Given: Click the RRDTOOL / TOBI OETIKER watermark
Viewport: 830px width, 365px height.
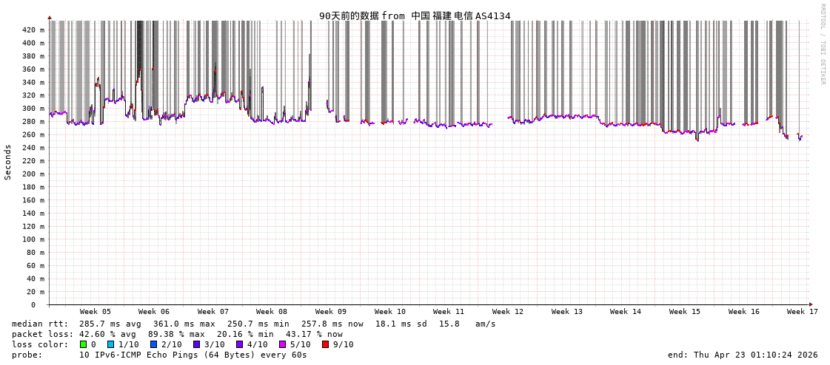Looking at the screenshot, I should [x=822, y=44].
